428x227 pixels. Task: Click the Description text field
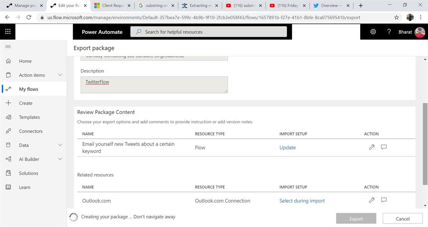tap(154, 85)
